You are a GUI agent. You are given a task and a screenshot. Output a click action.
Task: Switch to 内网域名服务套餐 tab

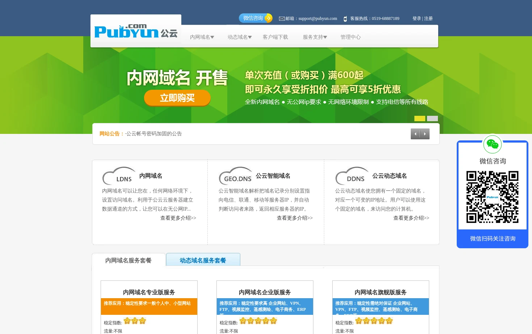tap(128, 260)
